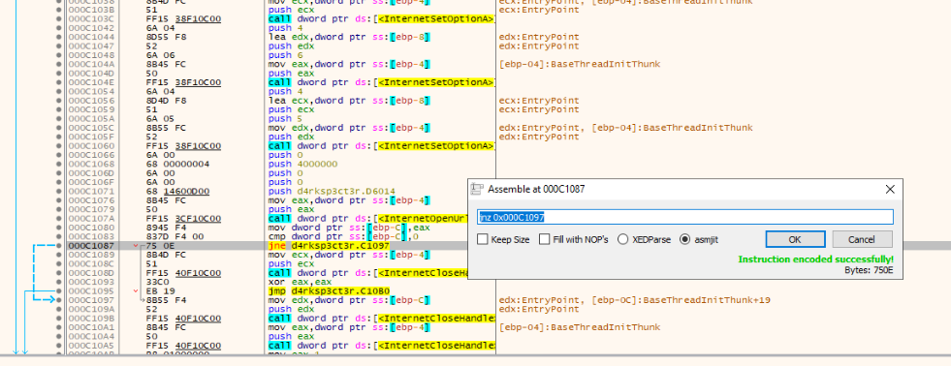Toggle breakpoint dot at address 000C1095
Image resolution: width=951 pixels, height=366 pixels.
59,290
